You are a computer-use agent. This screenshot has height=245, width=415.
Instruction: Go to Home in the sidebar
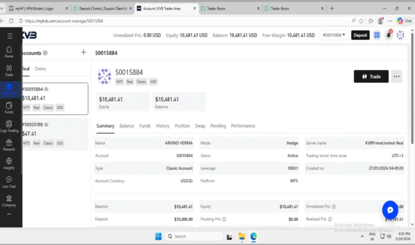point(9,52)
